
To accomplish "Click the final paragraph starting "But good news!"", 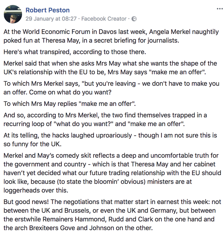I will (x=112, y=215).
